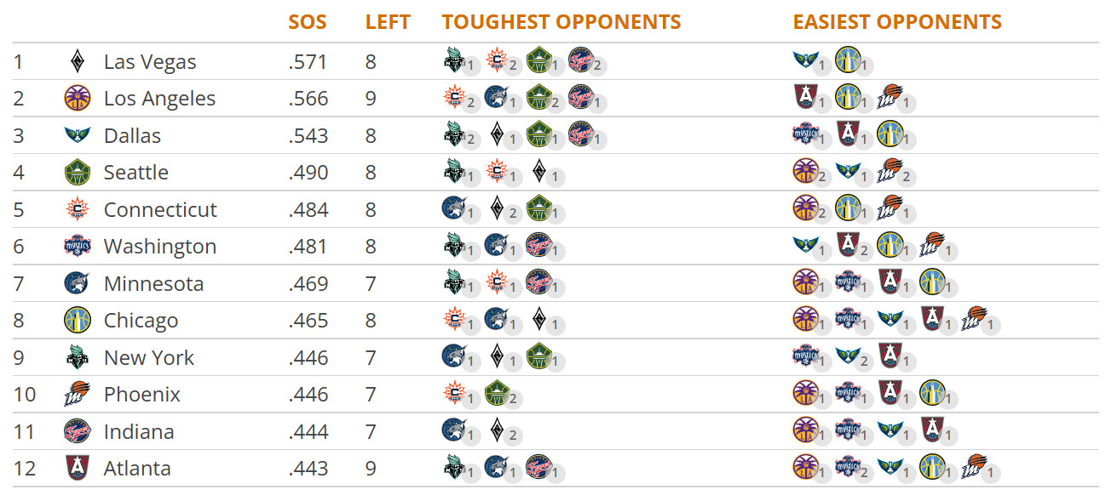Open the Las Vegas team name link
The width and height of the screenshot is (1117, 501).
tap(150, 62)
